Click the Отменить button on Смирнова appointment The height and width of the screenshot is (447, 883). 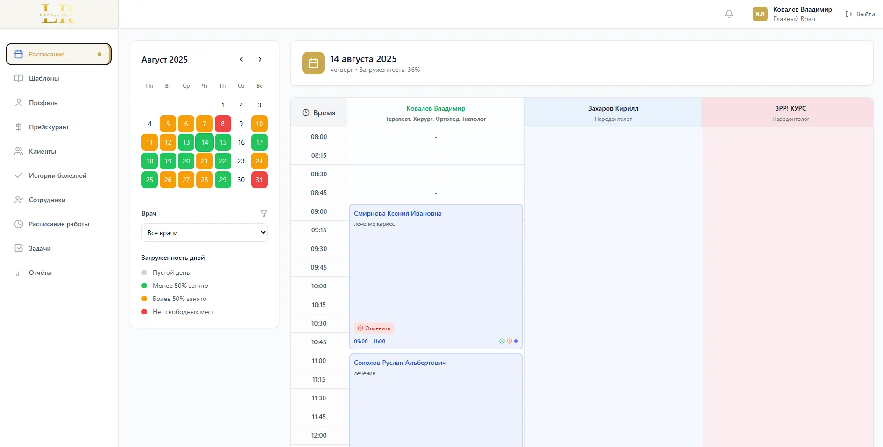click(374, 328)
